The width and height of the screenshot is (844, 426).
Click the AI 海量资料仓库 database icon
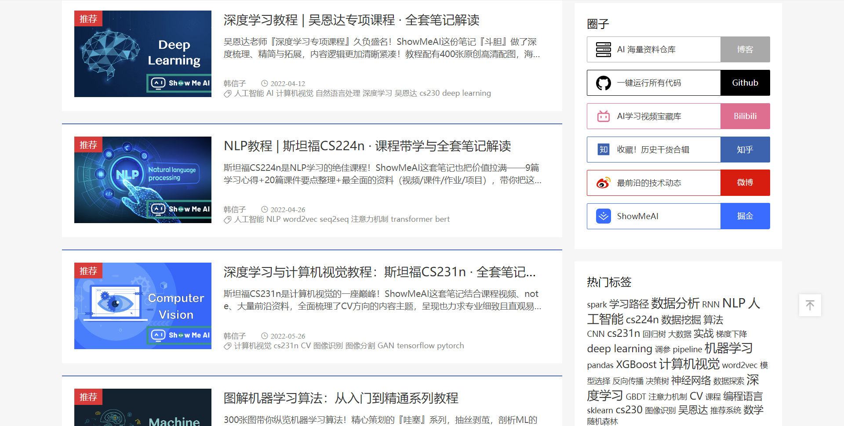point(603,50)
